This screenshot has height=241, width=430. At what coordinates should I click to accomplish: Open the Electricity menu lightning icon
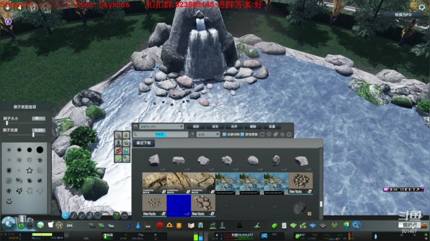(x=128, y=225)
